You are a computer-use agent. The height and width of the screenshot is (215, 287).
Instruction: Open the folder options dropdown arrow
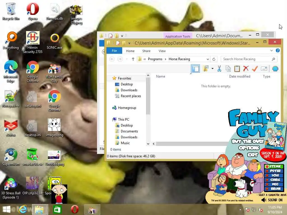pos(212,69)
